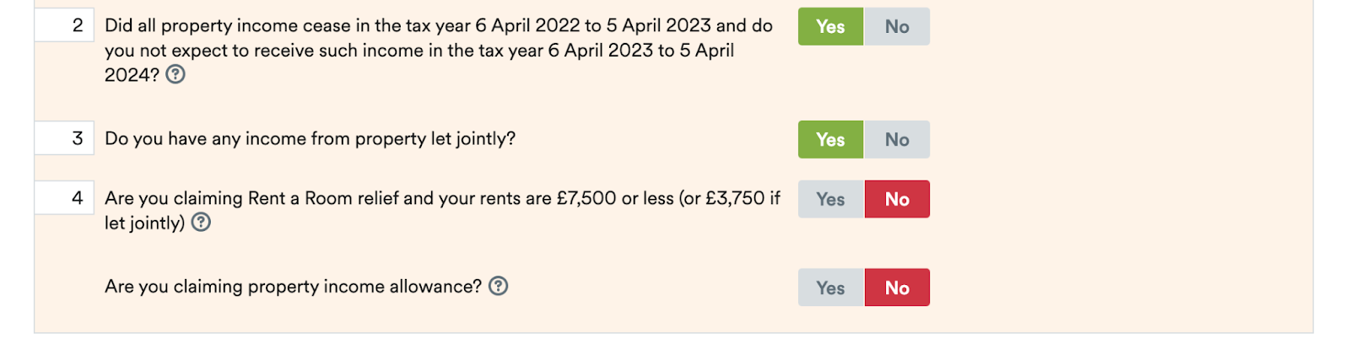Click the Rent a Room relief question text
The height and width of the screenshot is (360, 1350).
[442, 210]
